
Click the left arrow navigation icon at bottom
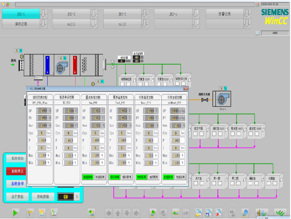click(x=107, y=213)
